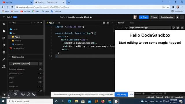Open the GitHub icon in sidebar
Screen dimensions: 185x104
[4, 52]
